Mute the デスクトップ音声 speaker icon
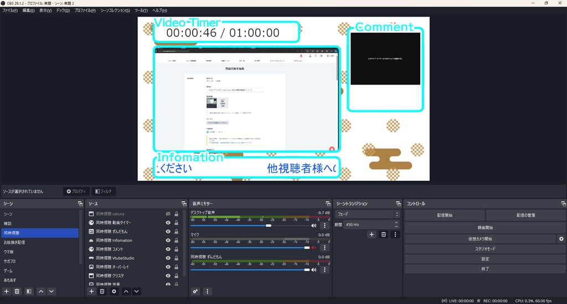Image resolution: width=567 pixels, height=304 pixels. point(313,226)
